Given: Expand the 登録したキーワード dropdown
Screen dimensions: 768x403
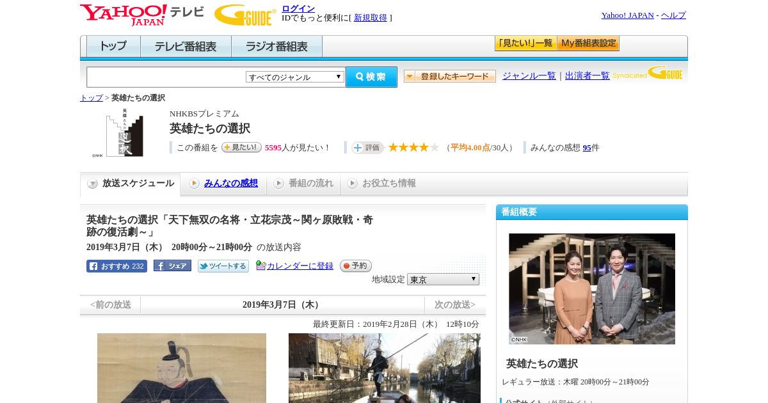Looking at the screenshot, I should (449, 76).
